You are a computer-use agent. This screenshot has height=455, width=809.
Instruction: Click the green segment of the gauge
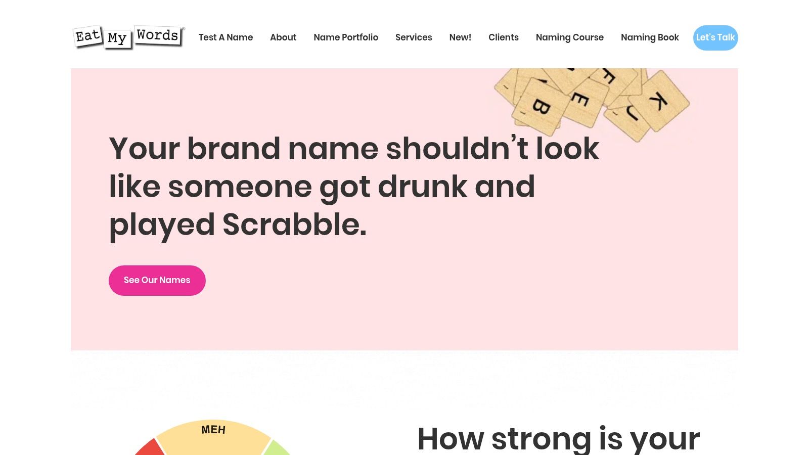277,449
